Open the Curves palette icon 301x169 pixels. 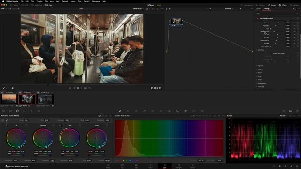coord(120,111)
